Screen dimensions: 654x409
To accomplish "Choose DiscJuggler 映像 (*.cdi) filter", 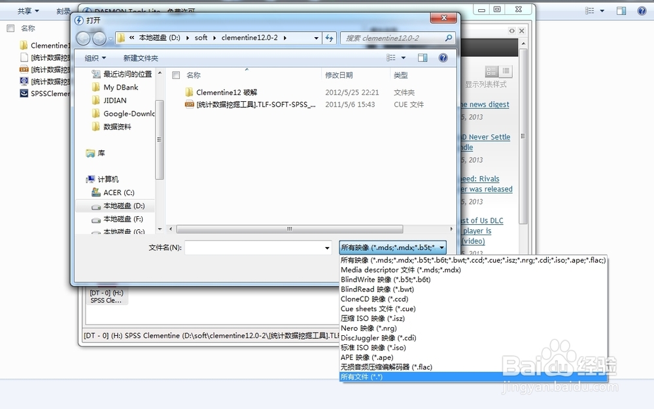I will pos(473,338).
